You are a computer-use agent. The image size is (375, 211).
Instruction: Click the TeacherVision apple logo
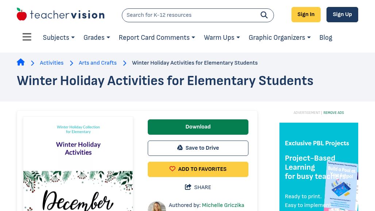[22, 15]
